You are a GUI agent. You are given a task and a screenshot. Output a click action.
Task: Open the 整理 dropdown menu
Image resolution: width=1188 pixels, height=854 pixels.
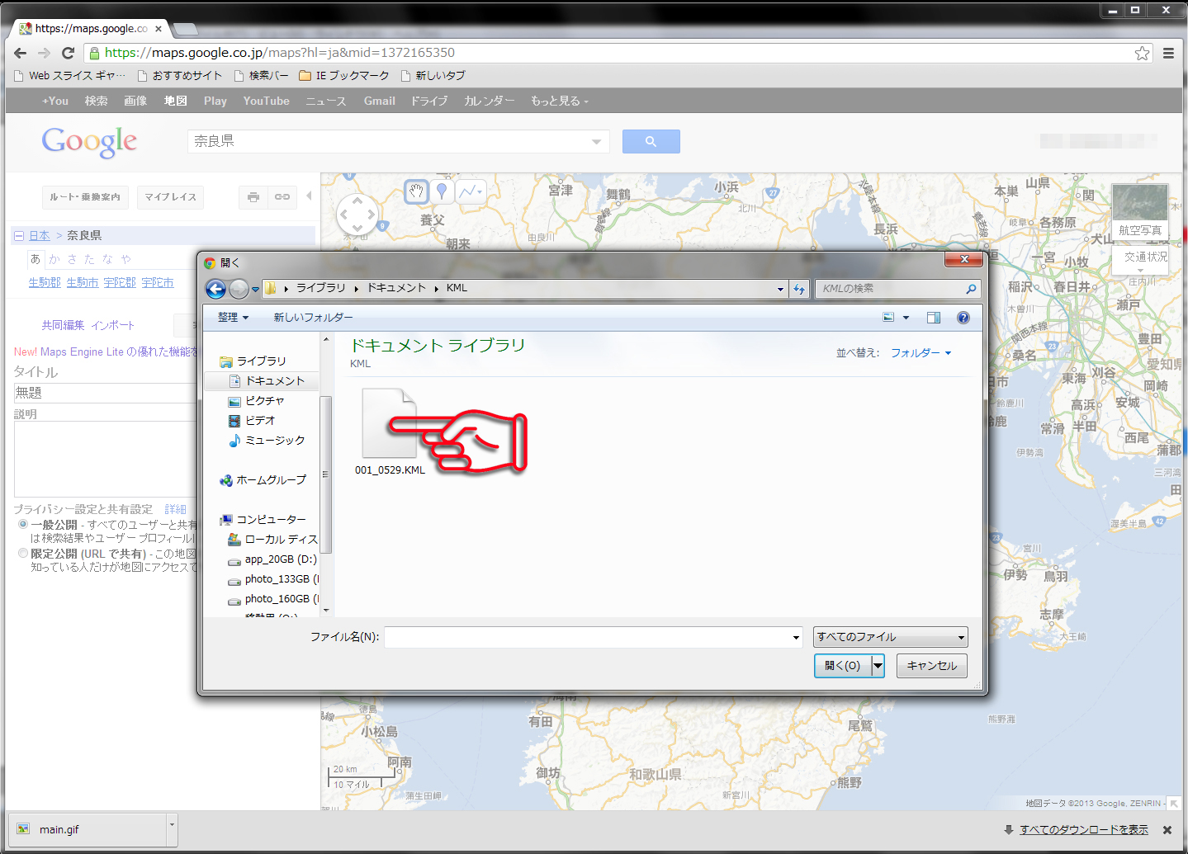click(233, 318)
